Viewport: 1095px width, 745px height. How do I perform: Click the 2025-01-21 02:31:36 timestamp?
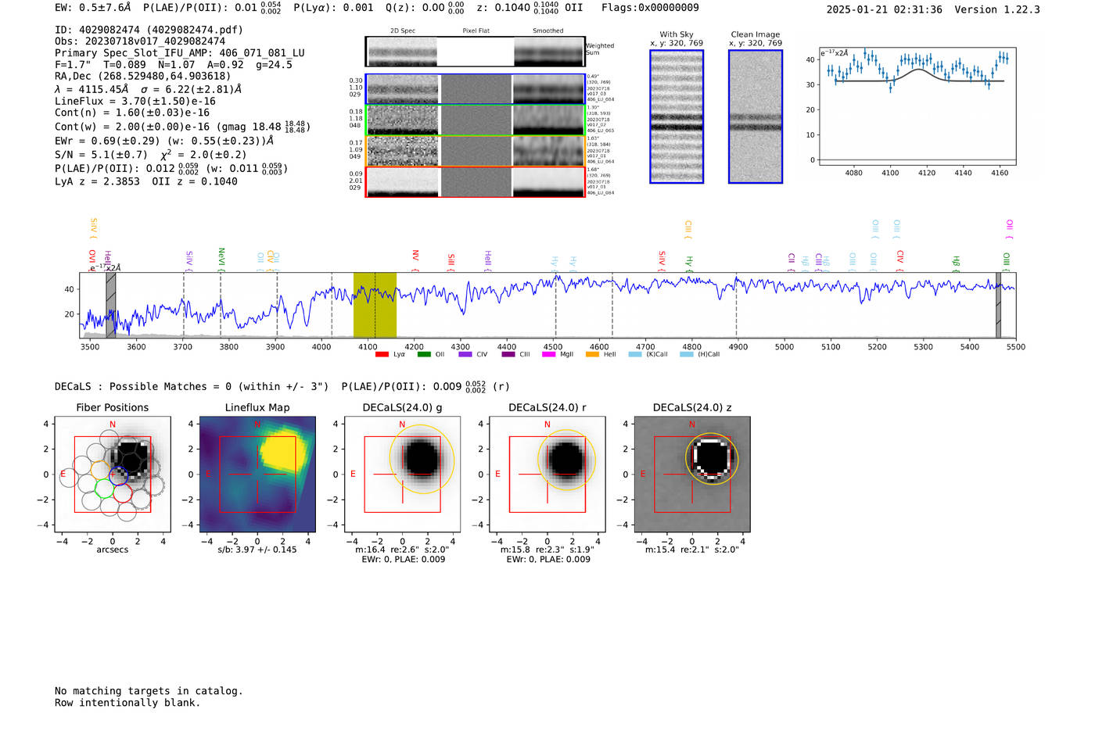(x=885, y=9)
